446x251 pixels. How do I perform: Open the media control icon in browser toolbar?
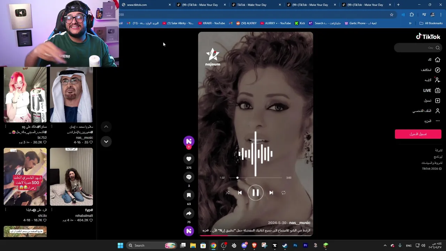pos(424,15)
